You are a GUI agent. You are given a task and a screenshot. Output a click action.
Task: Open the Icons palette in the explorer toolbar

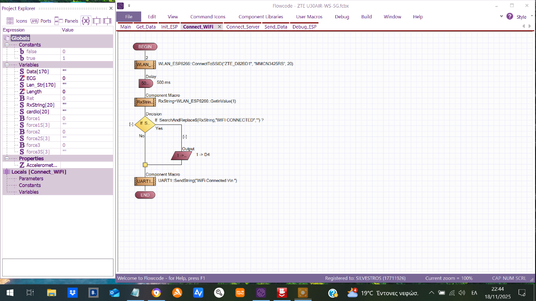10,21
